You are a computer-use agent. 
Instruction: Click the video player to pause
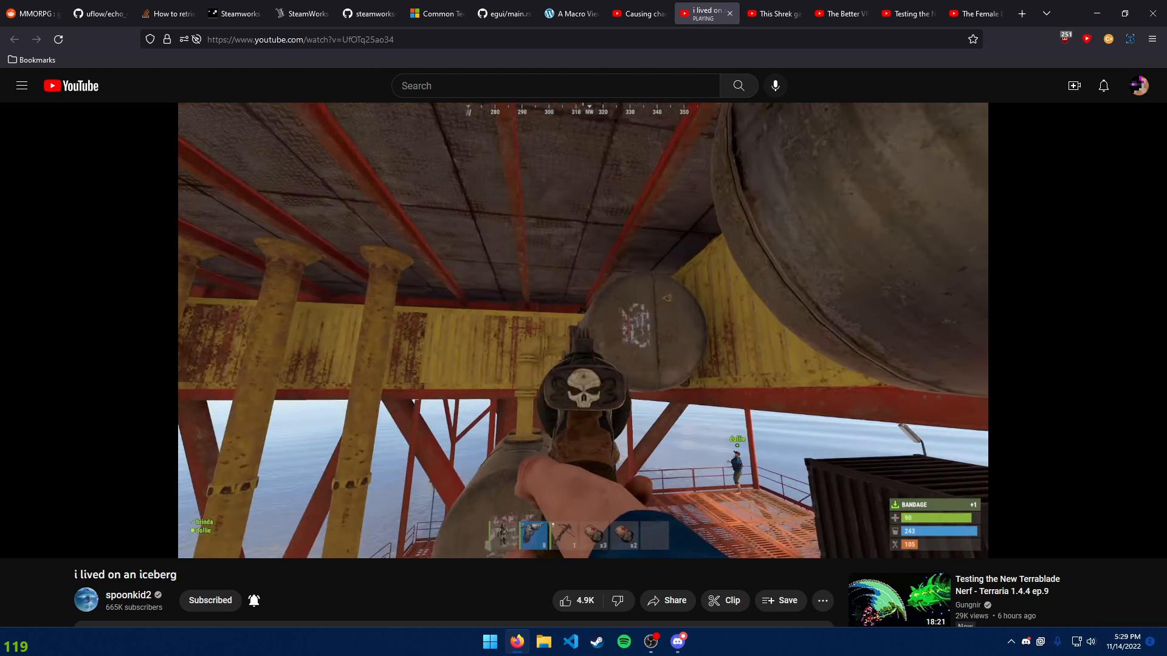pos(583,330)
